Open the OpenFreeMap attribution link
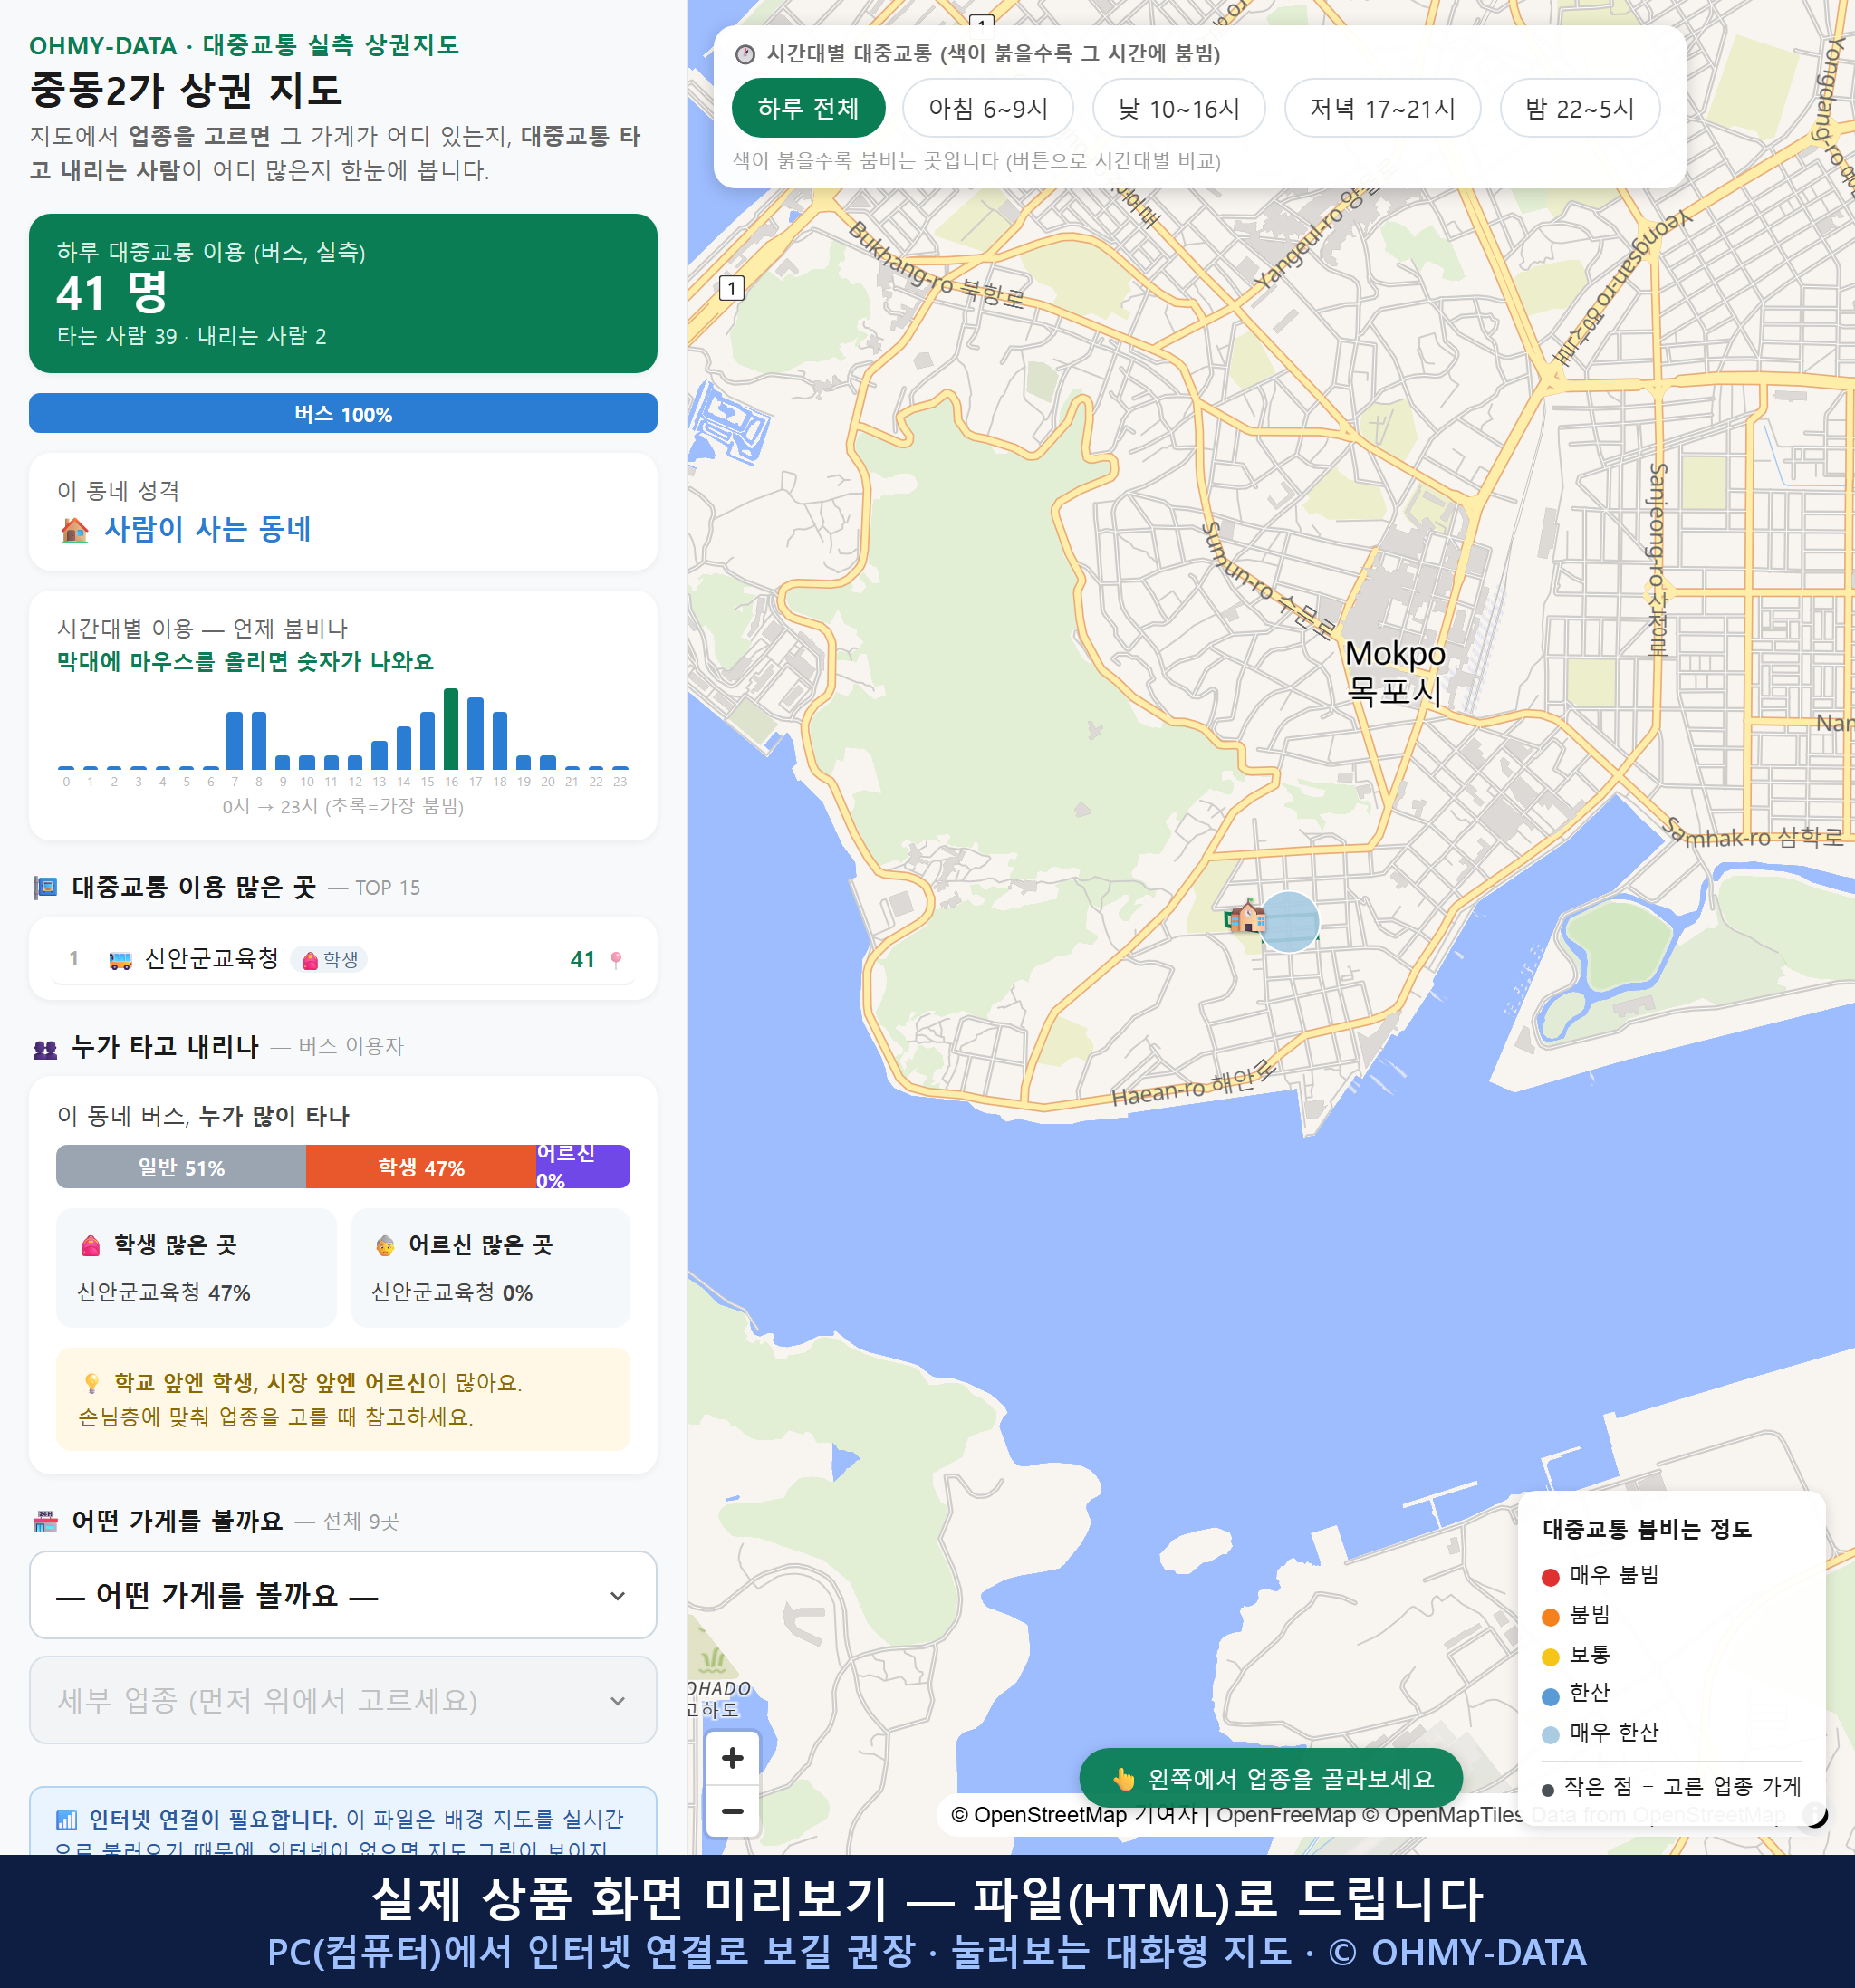Image resolution: width=1855 pixels, height=1988 pixels. click(1286, 1814)
